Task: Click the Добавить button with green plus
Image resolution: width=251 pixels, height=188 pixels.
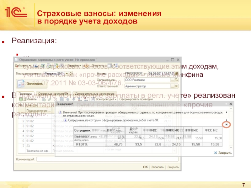Action: 28,99
